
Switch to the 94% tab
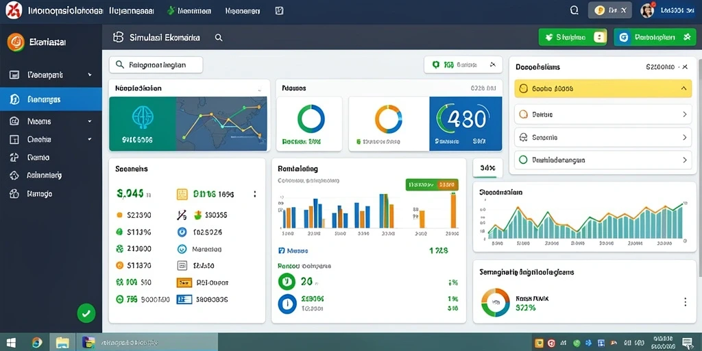click(487, 168)
